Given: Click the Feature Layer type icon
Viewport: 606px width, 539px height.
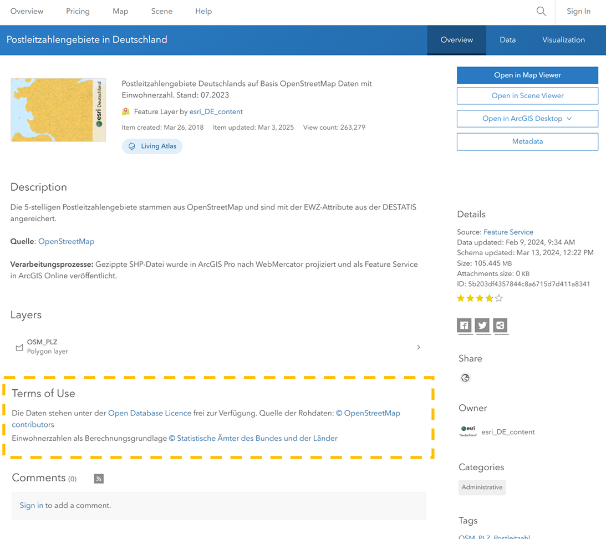Looking at the screenshot, I should pyautogui.click(x=126, y=111).
